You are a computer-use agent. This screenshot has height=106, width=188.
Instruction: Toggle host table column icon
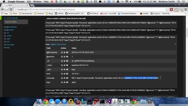pos(67,74)
